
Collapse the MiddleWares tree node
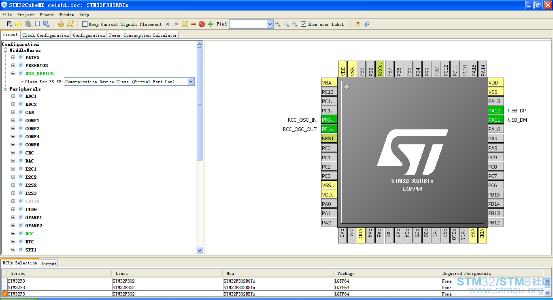(x=6, y=50)
